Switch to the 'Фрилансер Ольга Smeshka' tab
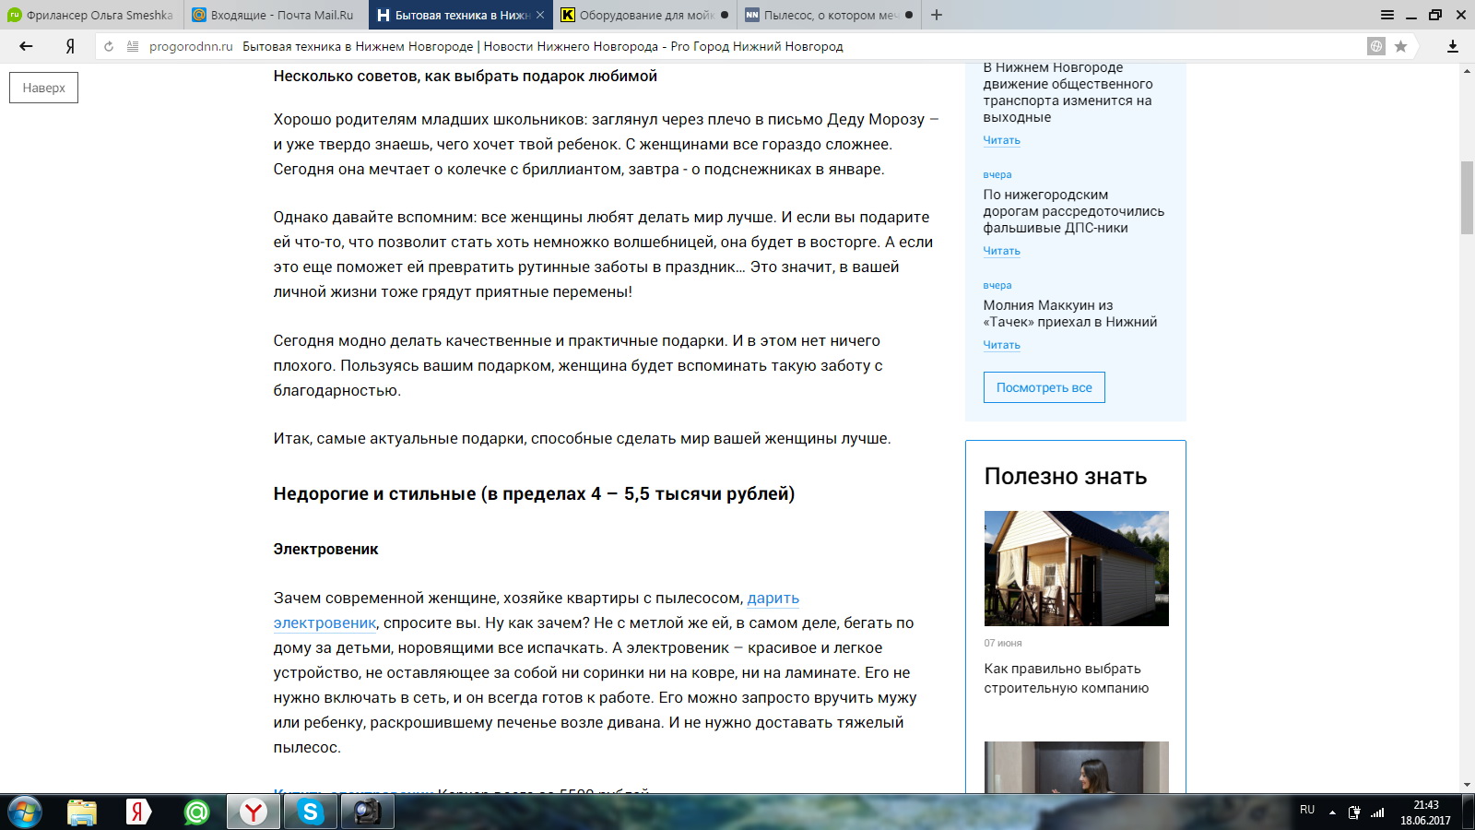Viewport: 1475px width, 830px height. (x=91, y=15)
